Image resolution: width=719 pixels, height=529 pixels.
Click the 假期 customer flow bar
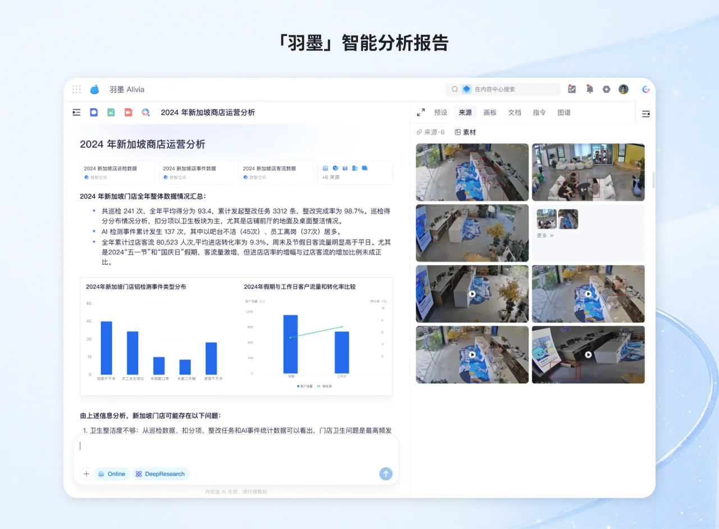click(290, 344)
